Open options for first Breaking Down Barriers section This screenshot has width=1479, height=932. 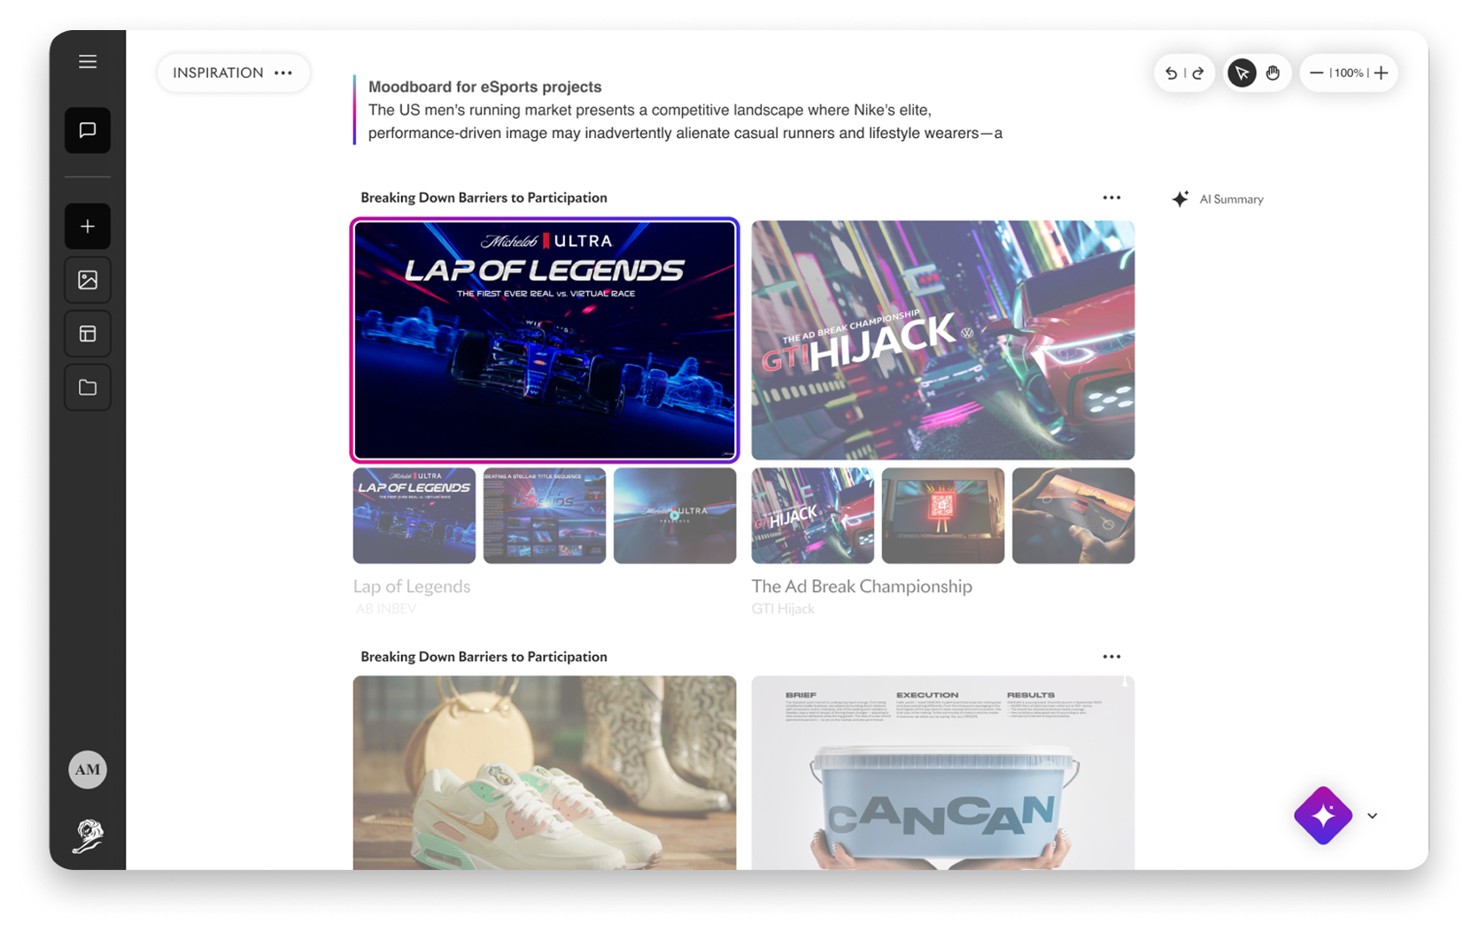point(1111,198)
